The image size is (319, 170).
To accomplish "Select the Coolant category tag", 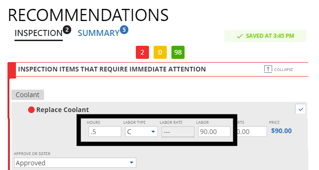I will point(28,95).
